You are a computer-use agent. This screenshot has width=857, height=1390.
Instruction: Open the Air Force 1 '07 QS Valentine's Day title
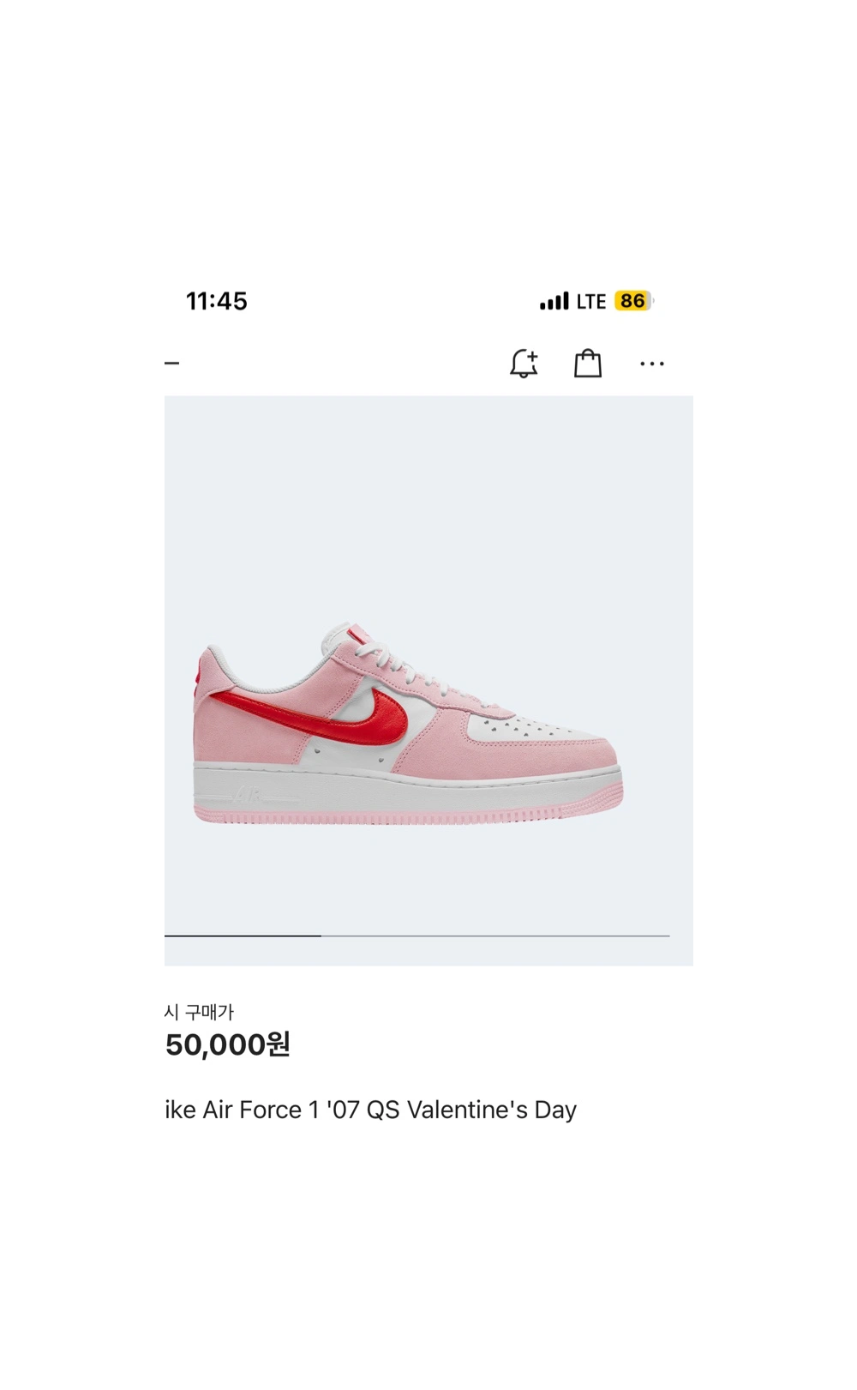(x=370, y=1110)
